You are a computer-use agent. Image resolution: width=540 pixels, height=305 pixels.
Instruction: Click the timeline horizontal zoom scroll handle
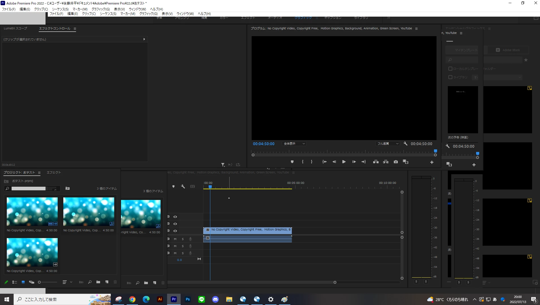point(335,282)
